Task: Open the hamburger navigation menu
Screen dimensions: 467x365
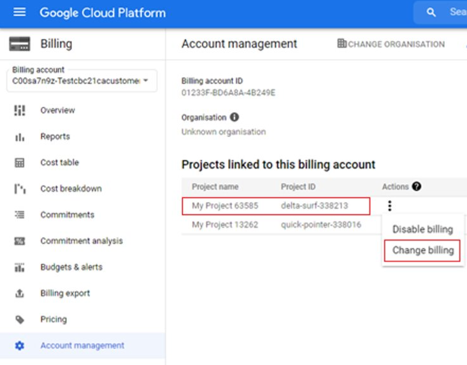Action: [19, 13]
